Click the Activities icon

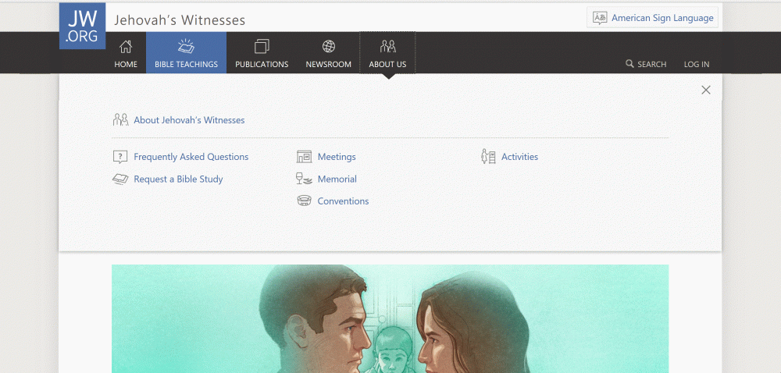coord(488,157)
